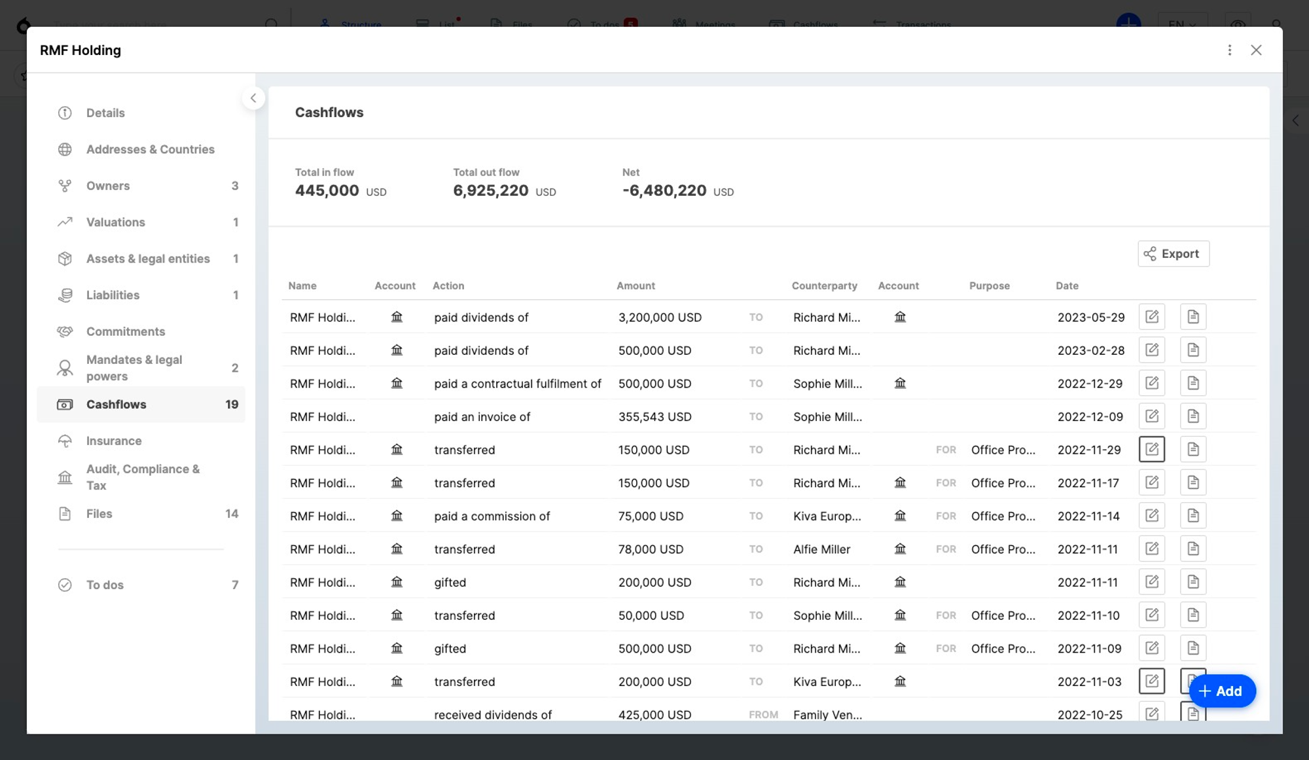Open the Files section in sidebar
Image resolution: width=1309 pixels, height=760 pixels.
point(141,514)
